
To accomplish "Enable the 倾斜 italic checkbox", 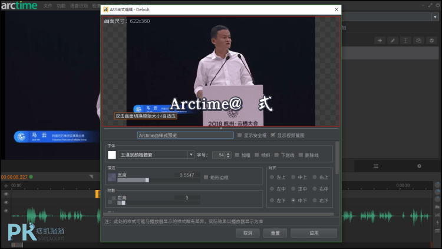I will click(257, 155).
